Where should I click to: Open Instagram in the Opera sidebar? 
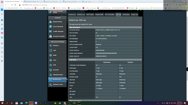coord(2,33)
